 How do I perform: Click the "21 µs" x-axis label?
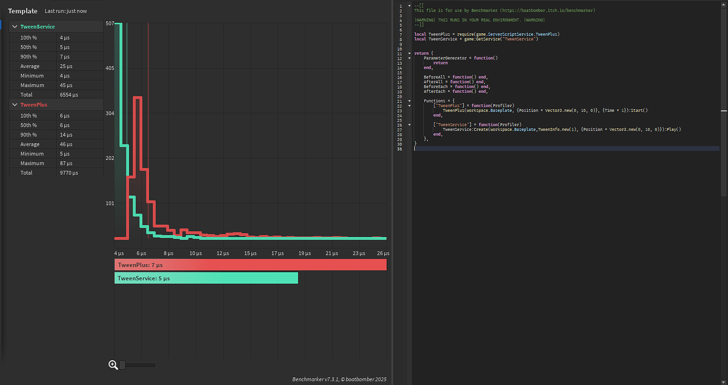332,254
